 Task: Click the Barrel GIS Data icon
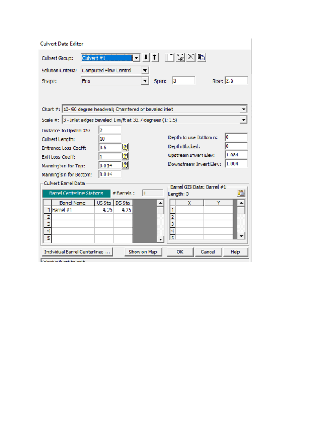(x=241, y=193)
